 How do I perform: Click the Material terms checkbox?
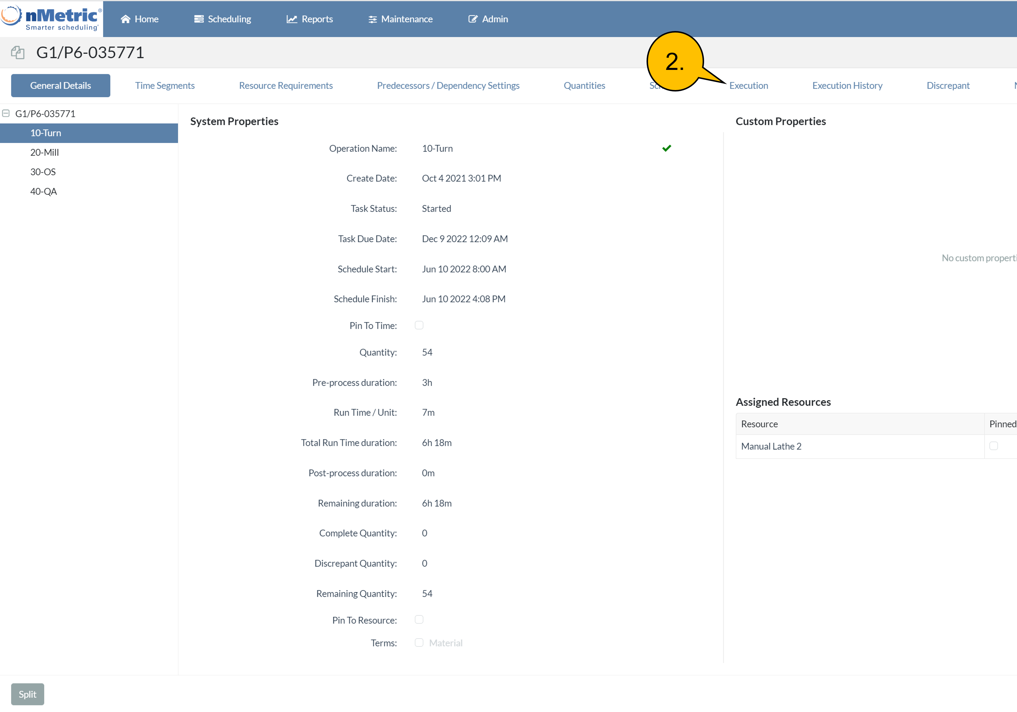click(418, 642)
